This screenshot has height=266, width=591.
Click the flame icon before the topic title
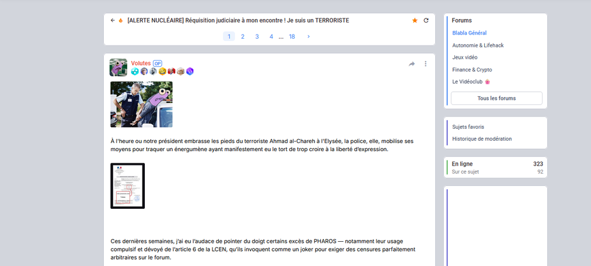coord(121,20)
